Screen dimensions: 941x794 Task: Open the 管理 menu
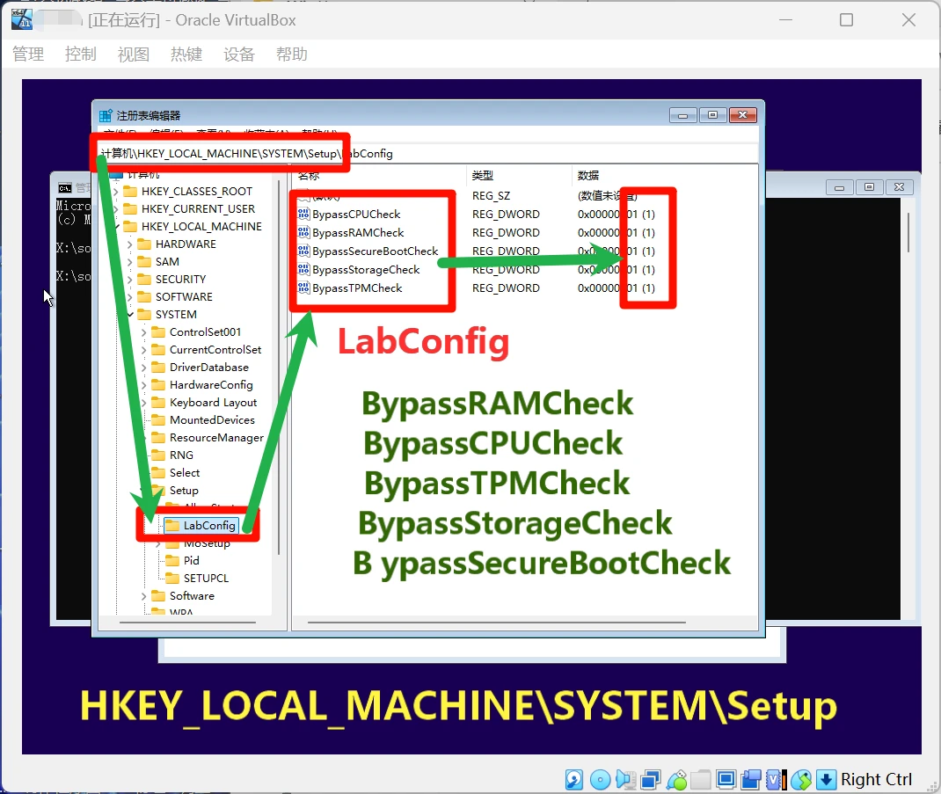pos(27,55)
